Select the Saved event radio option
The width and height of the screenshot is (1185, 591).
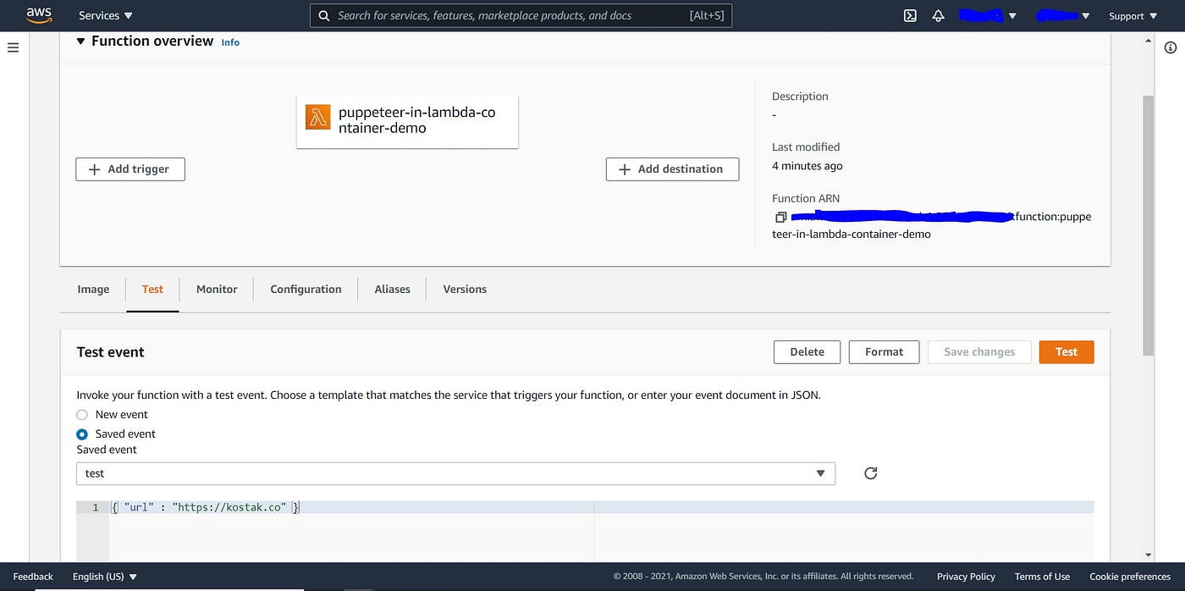tap(82, 434)
